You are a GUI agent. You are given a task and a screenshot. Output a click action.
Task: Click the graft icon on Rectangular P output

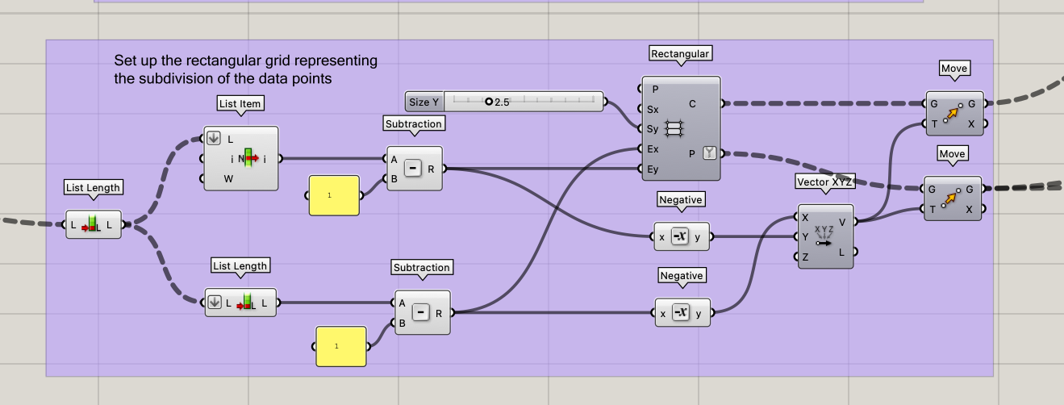tap(709, 152)
